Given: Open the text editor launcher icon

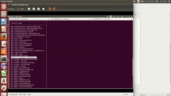Looking at the screenshot, I should coord(4,44).
